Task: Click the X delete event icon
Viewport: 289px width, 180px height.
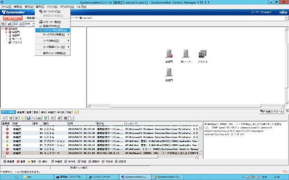Action: [x=52, y=118]
